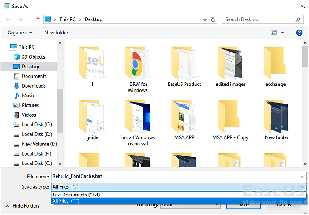Choose Text Documents (*.txt) option
This screenshot has width=309, height=215.
pos(76,195)
